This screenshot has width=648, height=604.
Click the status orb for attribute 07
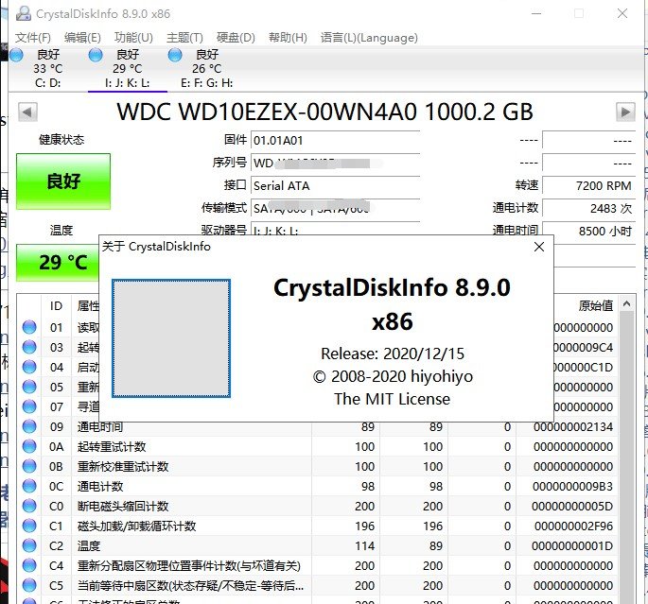pyautogui.click(x=29, y=406)
